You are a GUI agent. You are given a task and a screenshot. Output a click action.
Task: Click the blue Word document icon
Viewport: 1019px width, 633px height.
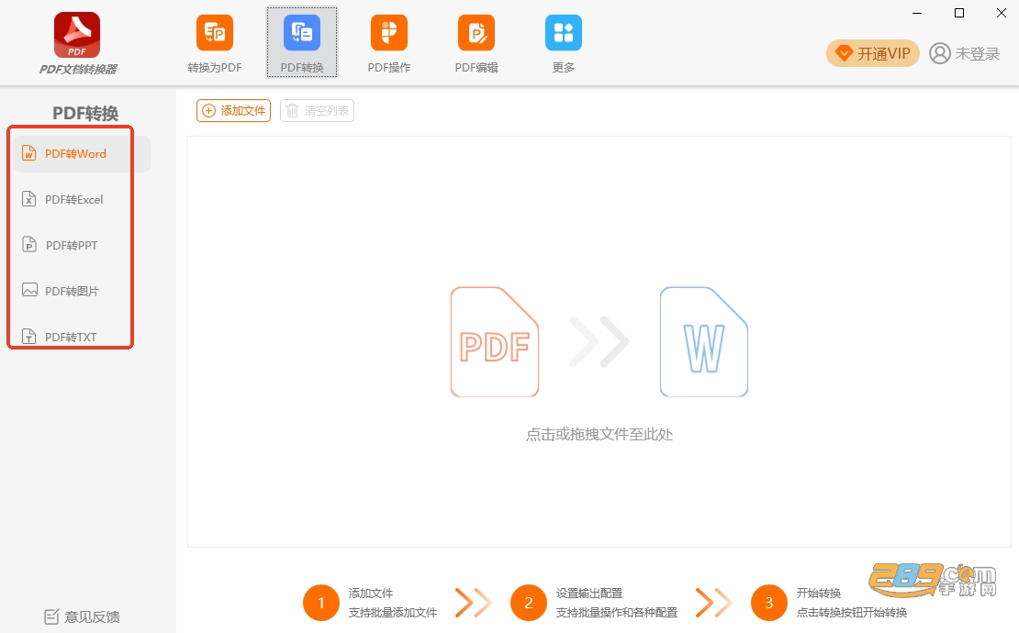pyautogui.click(x=704, y=341)
